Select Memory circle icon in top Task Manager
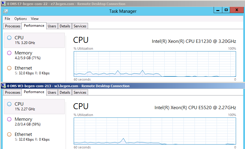245x149 pixels. tap(9, 53)
